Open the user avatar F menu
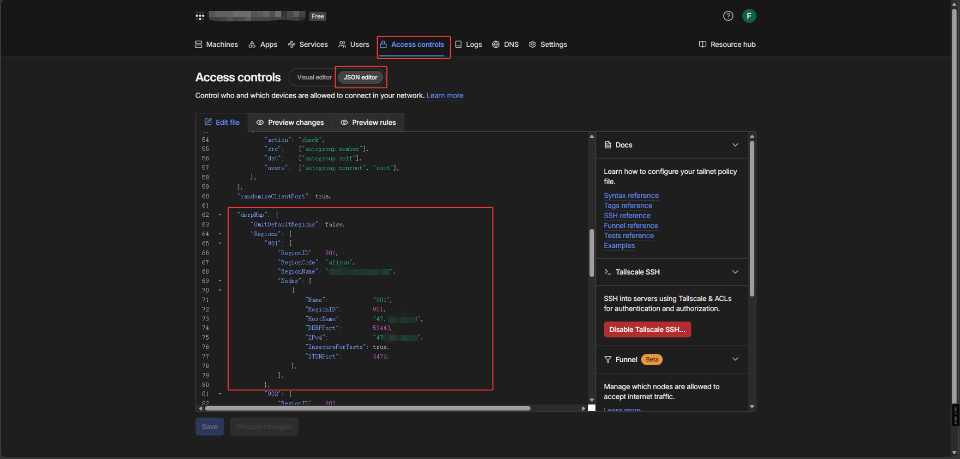 click(749, 16)
